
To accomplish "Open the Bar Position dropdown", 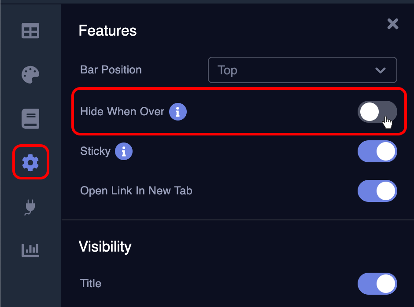I will tap(302, 70).
